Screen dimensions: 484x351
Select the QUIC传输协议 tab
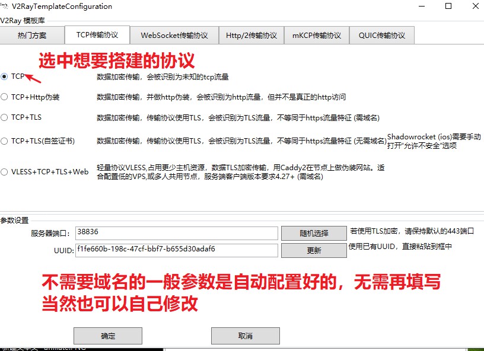[382, 35]
